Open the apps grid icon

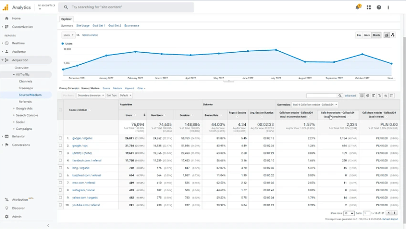point(369,7)
